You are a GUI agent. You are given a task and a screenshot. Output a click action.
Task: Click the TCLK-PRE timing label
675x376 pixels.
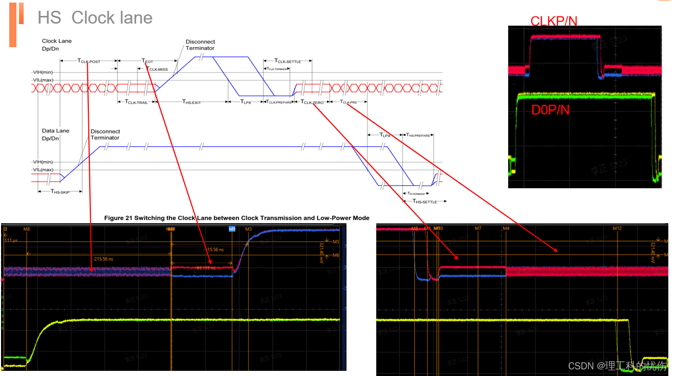click(x=348, y=102)
